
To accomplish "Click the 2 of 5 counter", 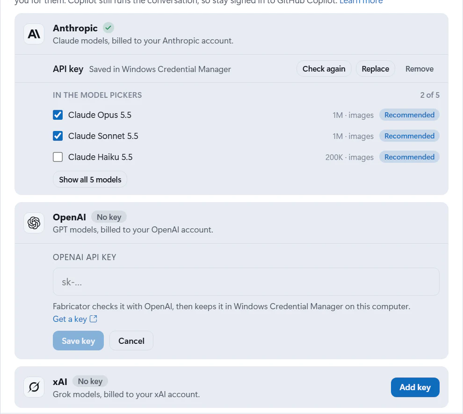I will (x=430, y=95).
